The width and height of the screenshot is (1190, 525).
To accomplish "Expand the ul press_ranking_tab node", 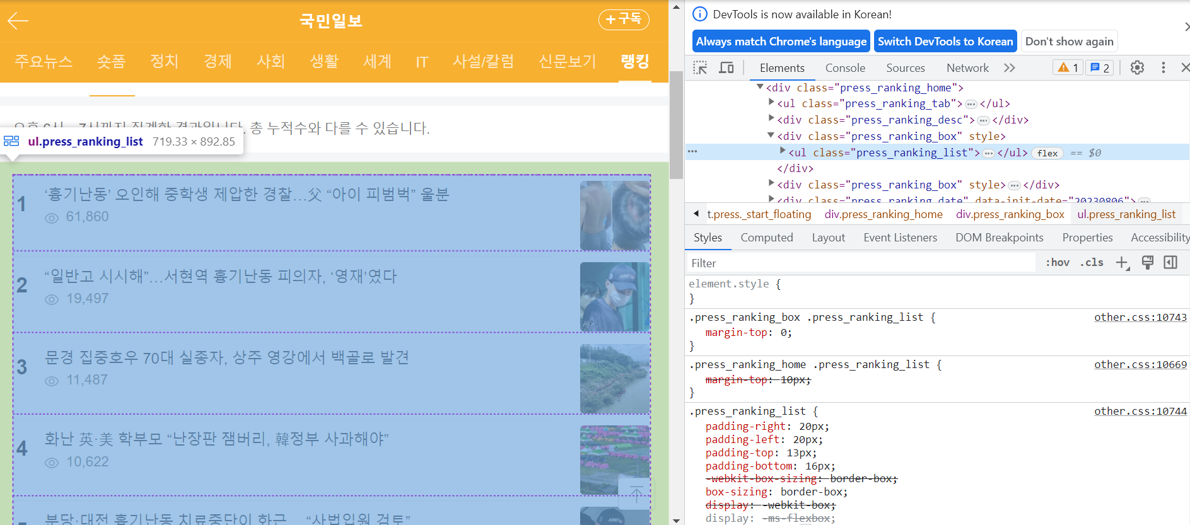I will [771, 101].
